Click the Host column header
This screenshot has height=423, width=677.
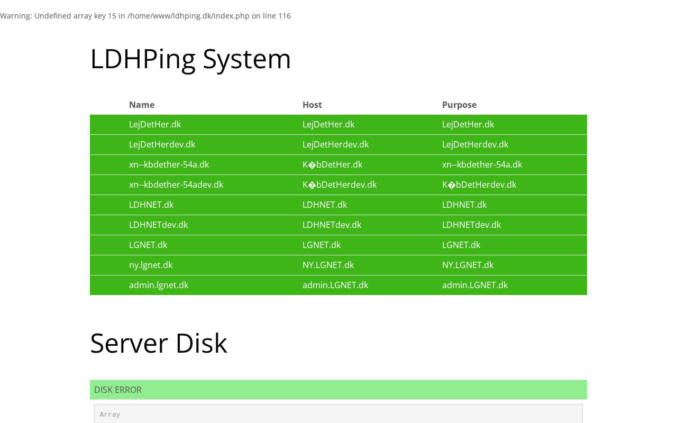312,105
